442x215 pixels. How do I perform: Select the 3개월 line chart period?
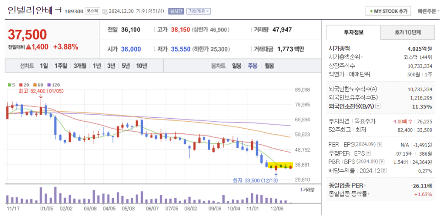(80, 66)
